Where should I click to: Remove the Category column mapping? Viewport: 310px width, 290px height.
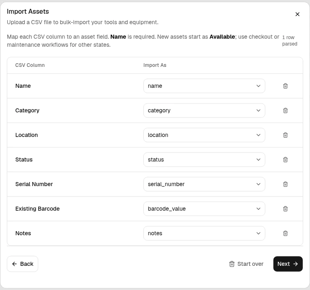click(285, 110)
